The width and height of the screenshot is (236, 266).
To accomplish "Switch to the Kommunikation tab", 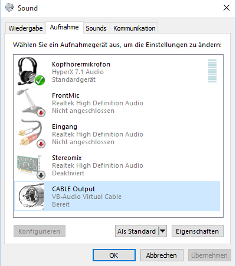I will 134,28.
